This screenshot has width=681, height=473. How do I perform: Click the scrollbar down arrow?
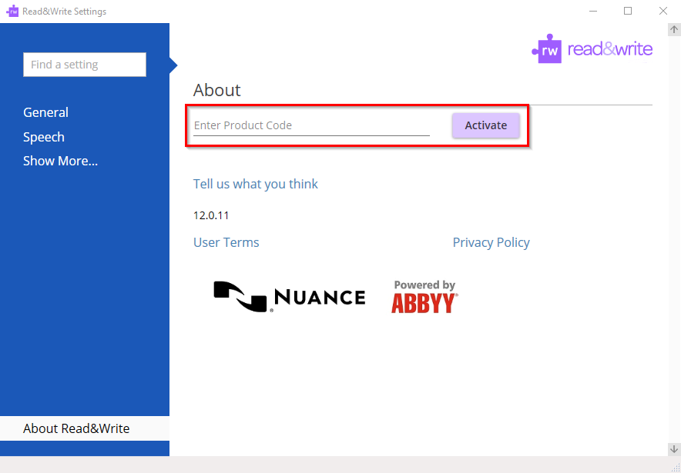pyautogui.click(x=674, y=449)
